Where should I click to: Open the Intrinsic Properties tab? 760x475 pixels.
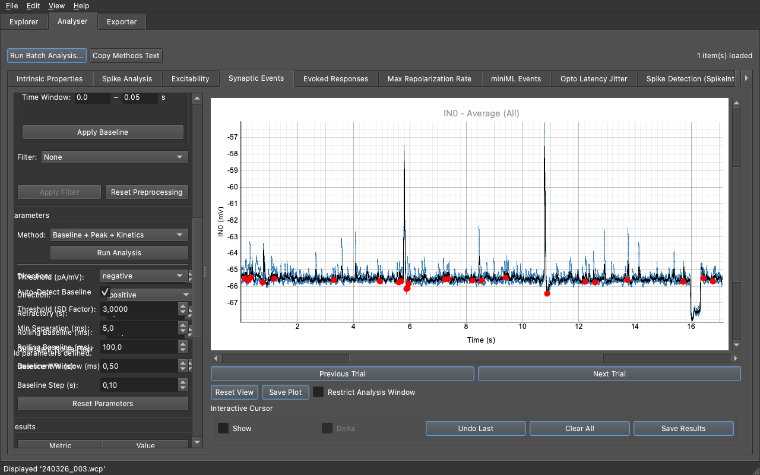tap(50, 78)
